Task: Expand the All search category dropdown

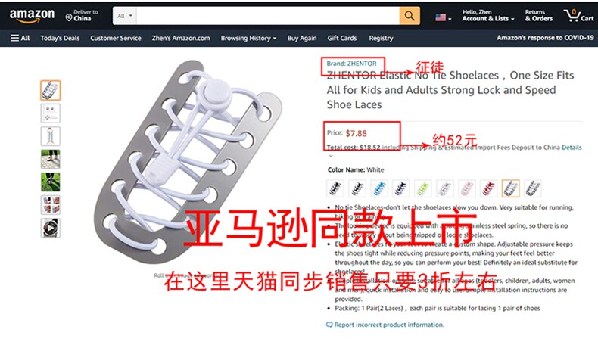Action: tap(125, 16)
